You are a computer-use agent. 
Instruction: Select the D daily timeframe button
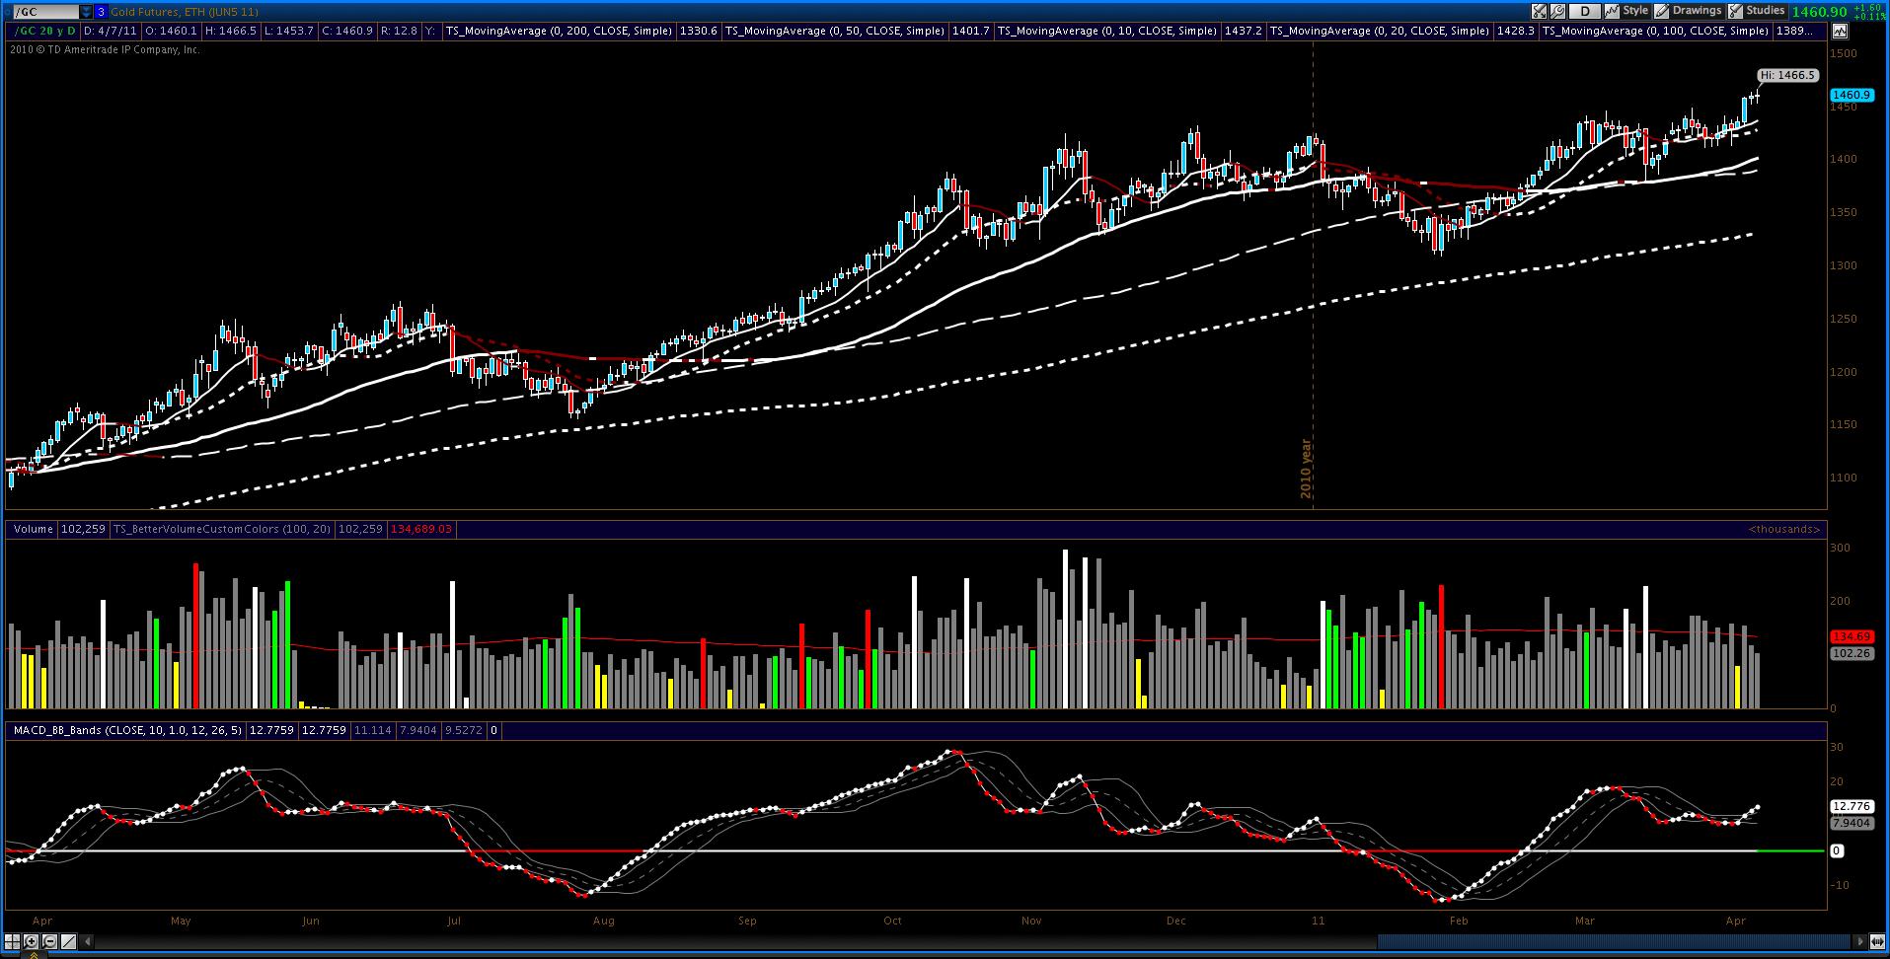[x=1585, y=11]
